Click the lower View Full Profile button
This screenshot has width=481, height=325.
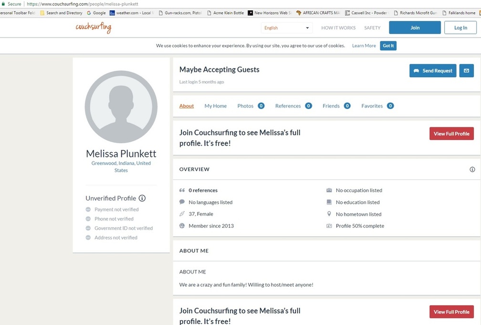451,312
